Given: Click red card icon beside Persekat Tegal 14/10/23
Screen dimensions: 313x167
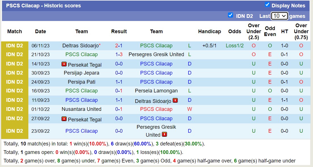Looking at the screenshot, I should coord(64,64).
